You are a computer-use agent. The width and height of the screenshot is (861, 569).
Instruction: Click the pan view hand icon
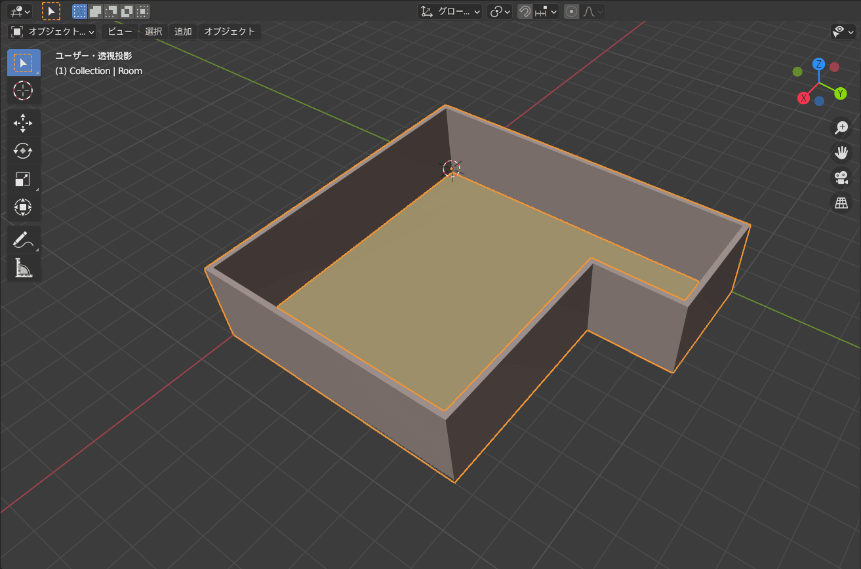coord(841,153)
